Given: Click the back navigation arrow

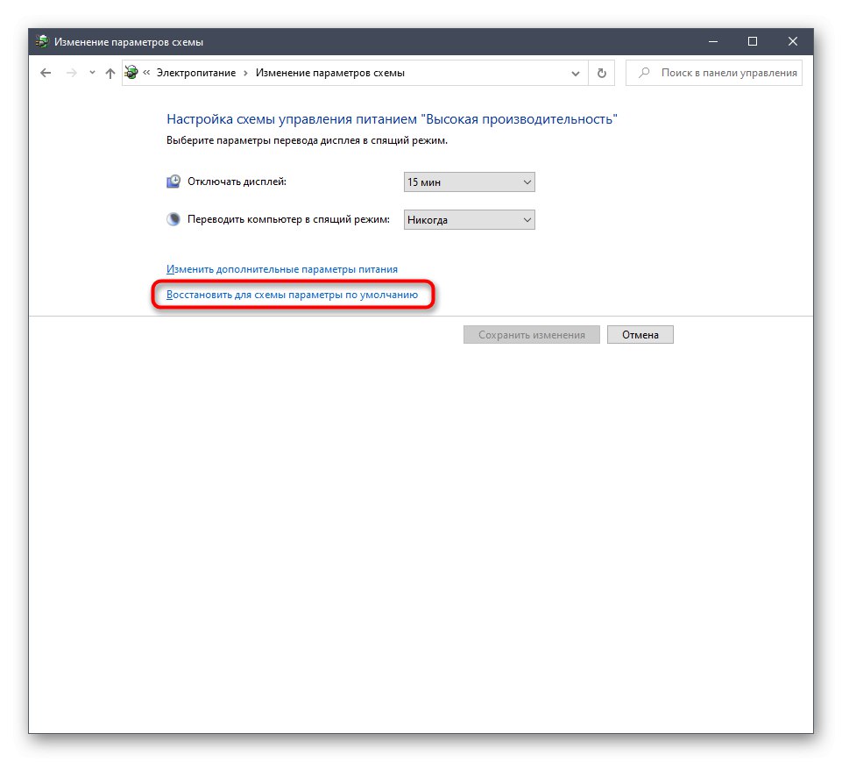Looking at the screenshot, I should tap(45, 73).
